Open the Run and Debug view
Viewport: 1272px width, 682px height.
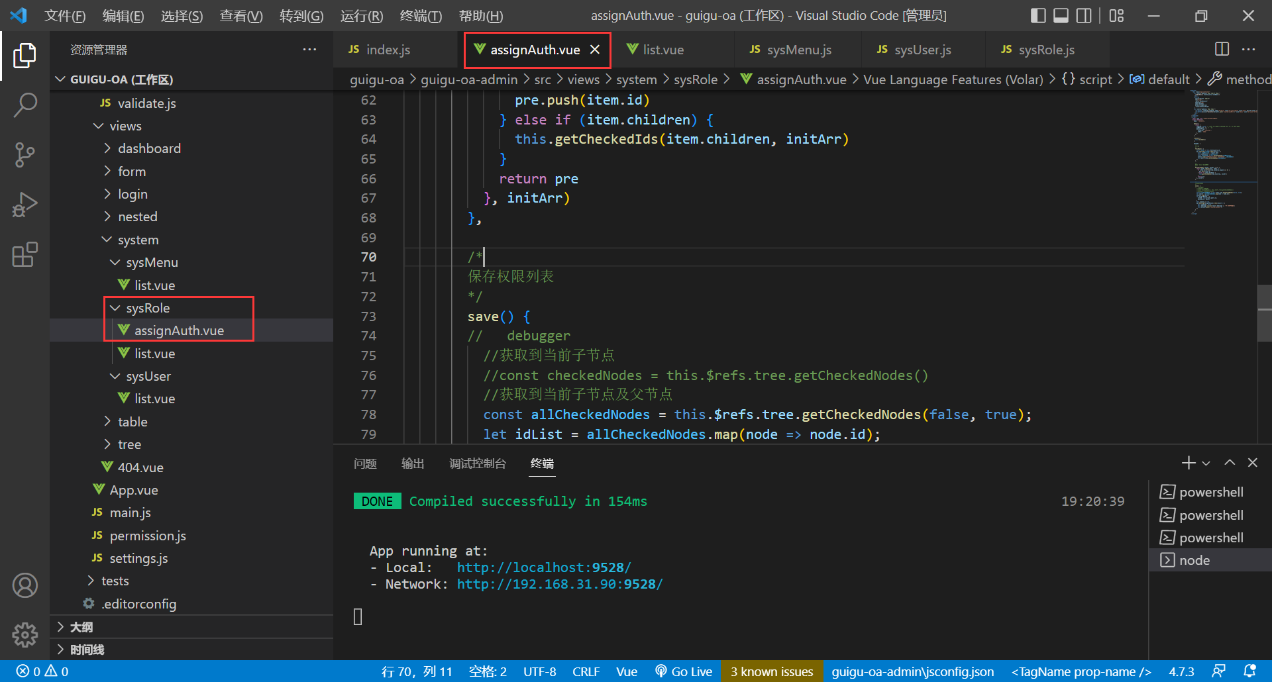click(25, 205)
